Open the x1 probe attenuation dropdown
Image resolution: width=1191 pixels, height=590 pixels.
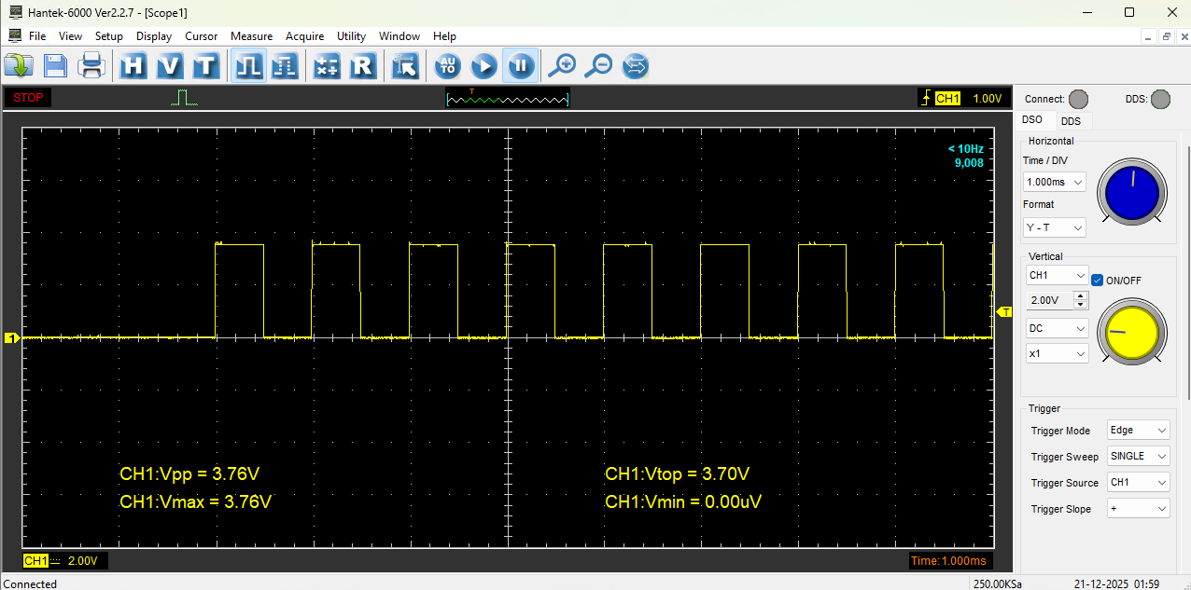(x=1057, y=354)
